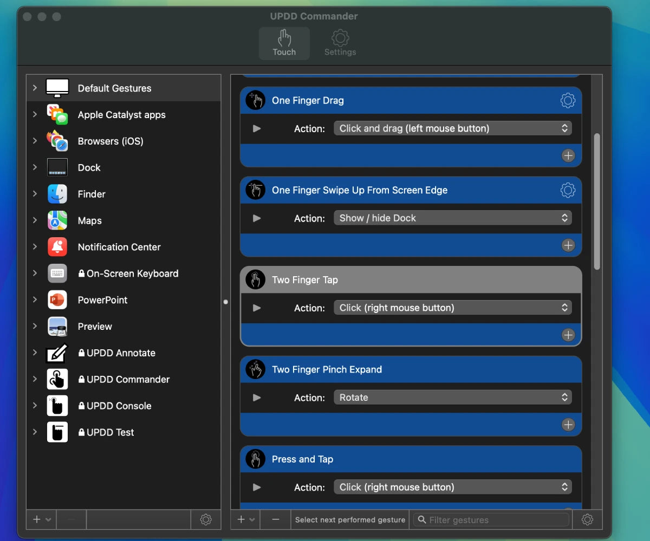Viewport: 650px width, 541px height.
Task: Toggle the Press and Tap action triangle
Action: (257, 487)
